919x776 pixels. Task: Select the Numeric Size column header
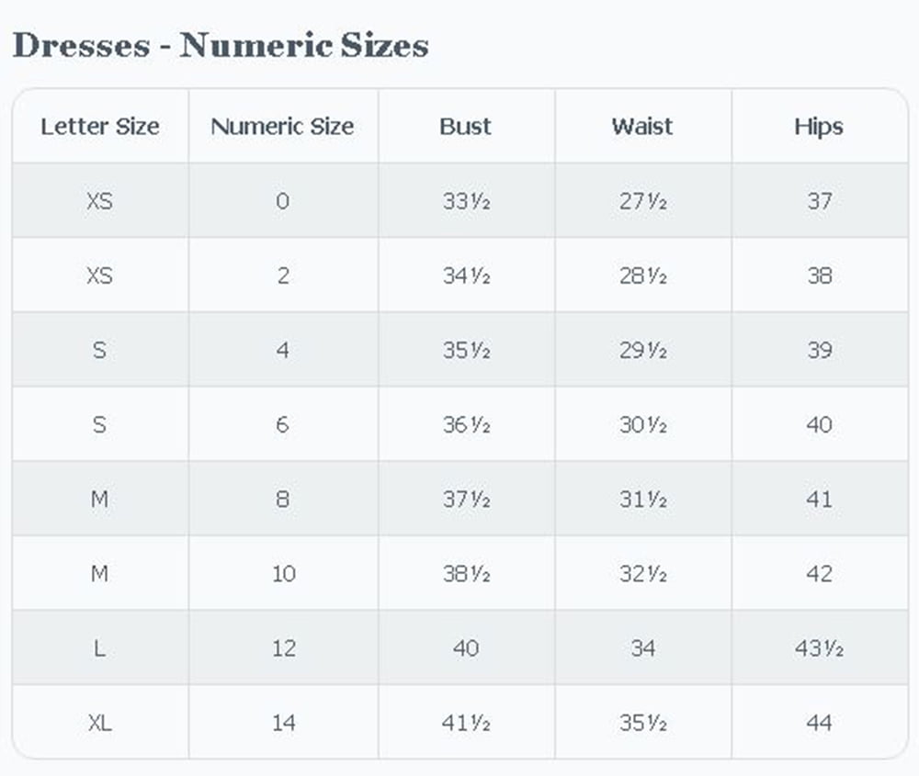pos(283,126)
